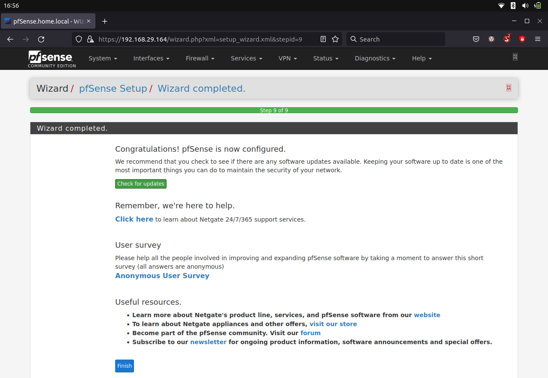This screenshot has width=548, height=378.
Task: Click the dark Wizard completed. panel header
Action: pos(274,128)
